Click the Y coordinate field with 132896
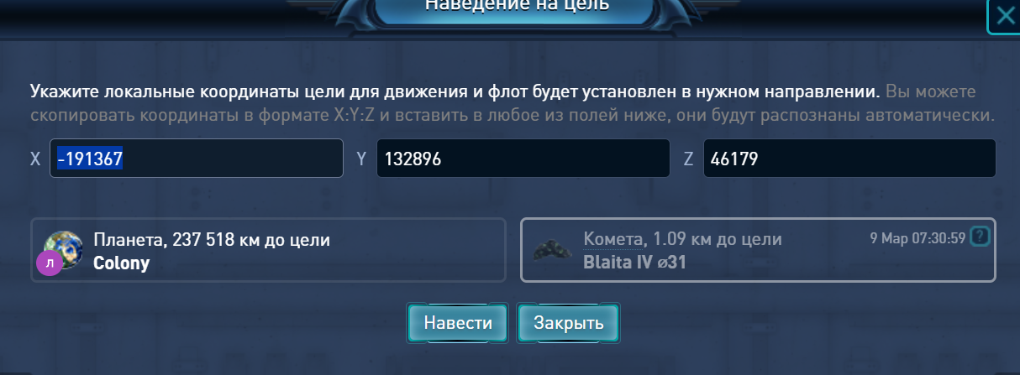Viewport: 1020px width, 375px height. coord(523,158)
